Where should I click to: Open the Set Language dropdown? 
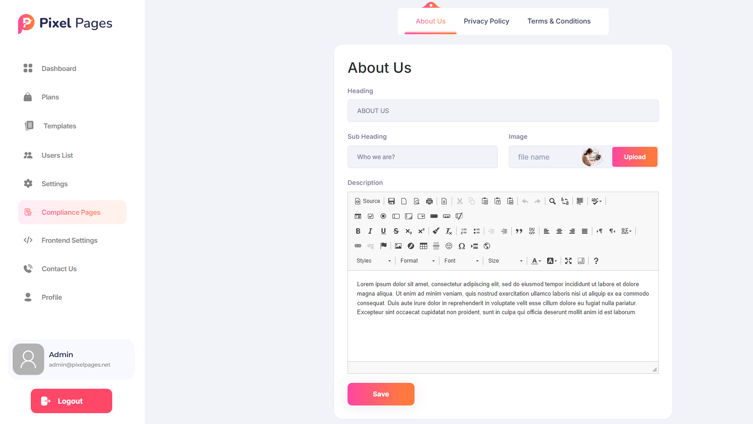(627, 231)
